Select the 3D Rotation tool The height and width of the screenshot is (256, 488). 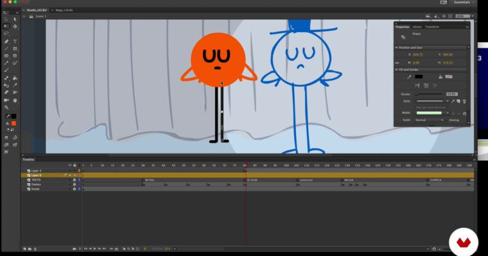click(x=15, y=26)
